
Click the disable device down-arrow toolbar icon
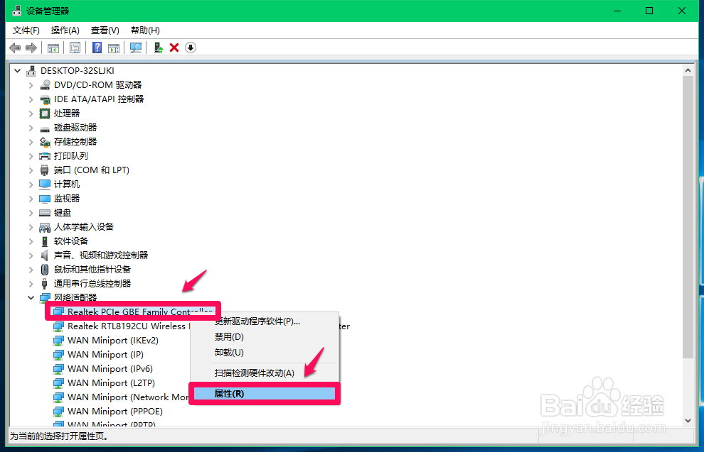pyautogui.click(x=188, y=48)
